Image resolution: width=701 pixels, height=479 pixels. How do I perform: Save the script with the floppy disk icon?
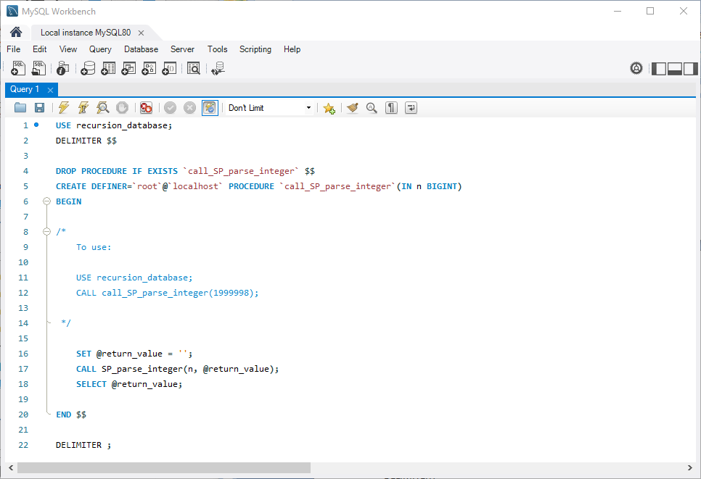pyautogui.click(x=40, y=108)
